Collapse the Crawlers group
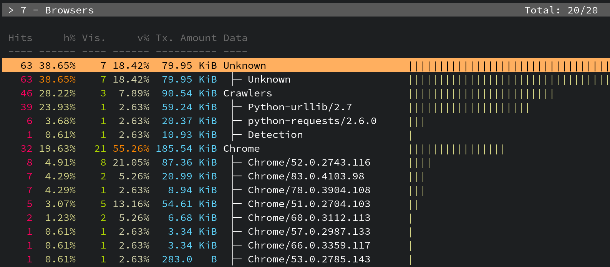This screenshot has height=267, width=610. (247, 93)
